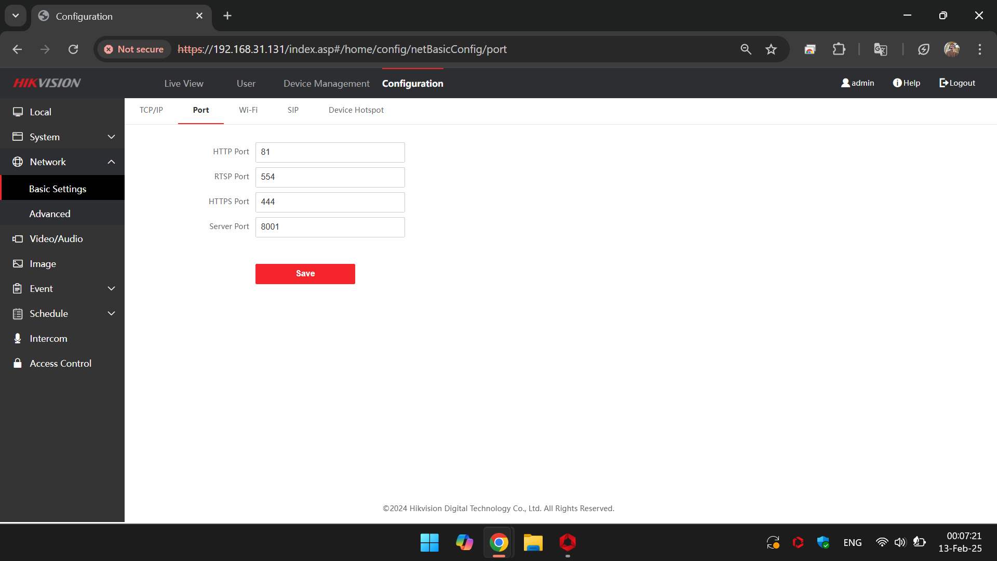Collapse the Network section
Screen dimensions: 997x561
pyautogui.click(x=111, y=162)
